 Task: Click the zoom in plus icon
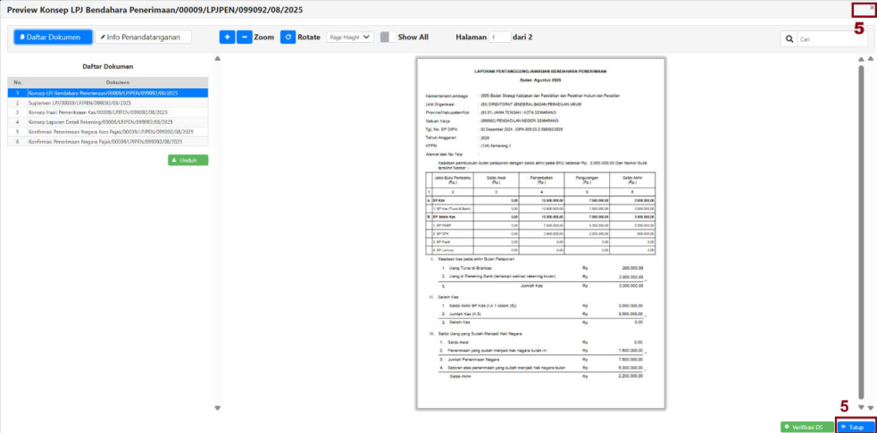click(227, 37)
